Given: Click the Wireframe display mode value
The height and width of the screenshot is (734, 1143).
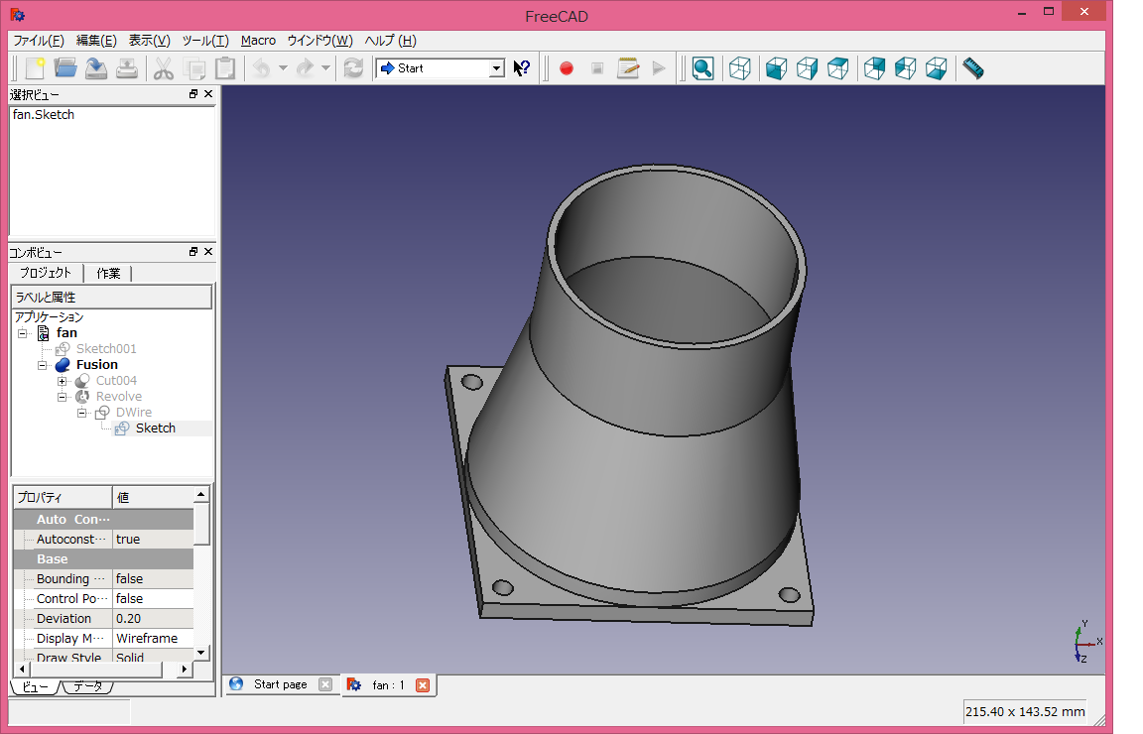Looking at the screenshot, I should [153, 639].
